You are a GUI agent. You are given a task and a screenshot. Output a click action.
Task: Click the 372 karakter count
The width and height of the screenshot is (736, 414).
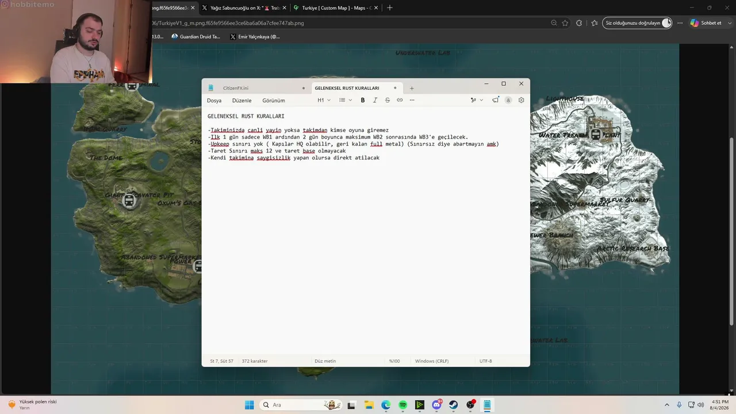(255, 361)
